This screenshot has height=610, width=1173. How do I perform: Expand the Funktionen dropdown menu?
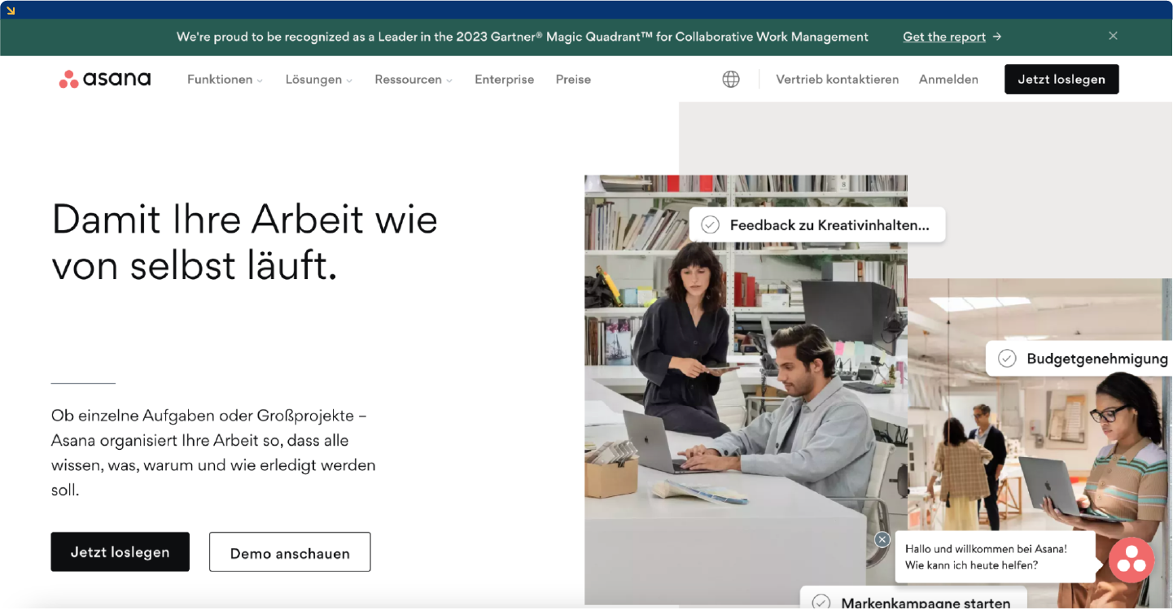(x=225, y=80)
